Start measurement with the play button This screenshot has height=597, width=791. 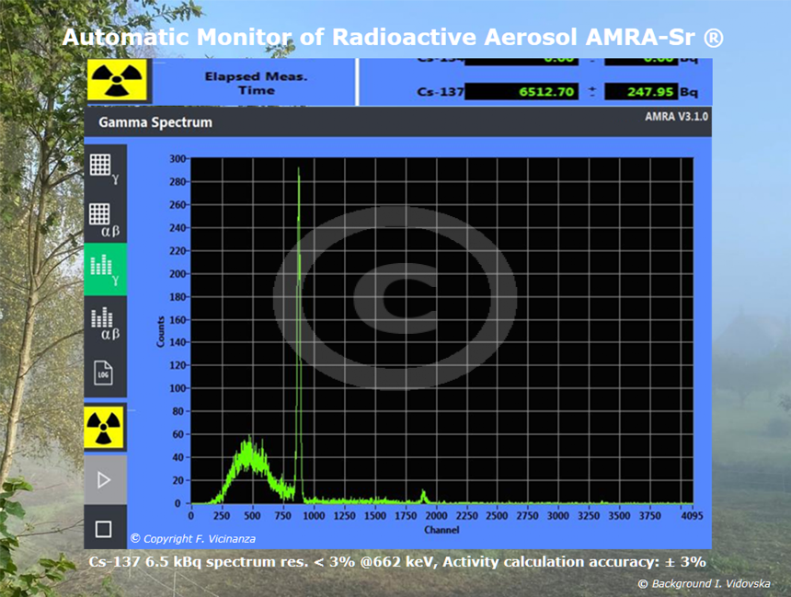[105, 479]
